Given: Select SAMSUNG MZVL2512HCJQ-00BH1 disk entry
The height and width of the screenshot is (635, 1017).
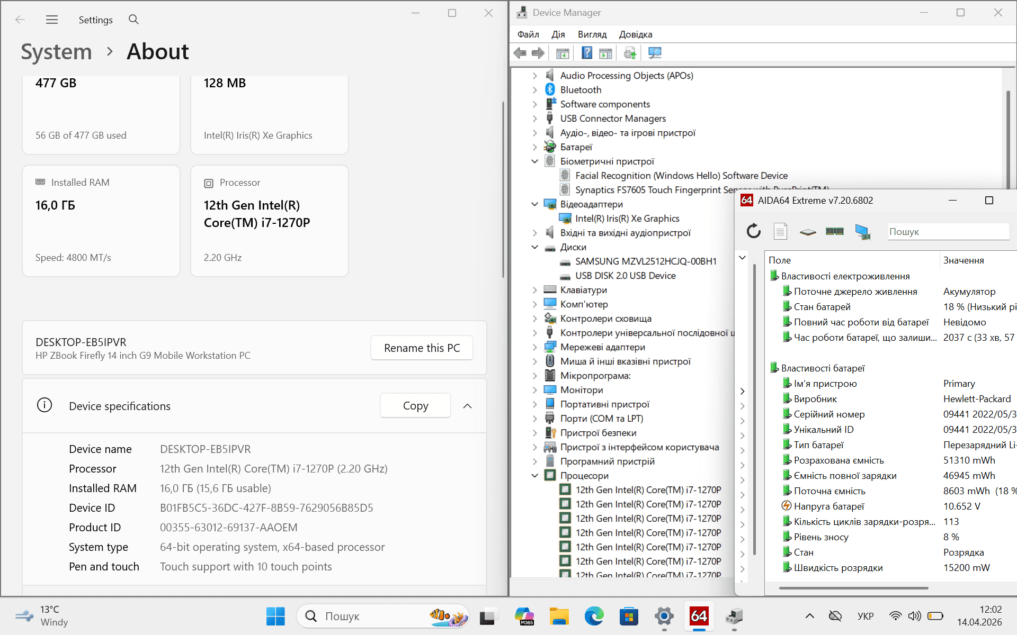Looking at the screenshot, I should (x=646, y=261).
